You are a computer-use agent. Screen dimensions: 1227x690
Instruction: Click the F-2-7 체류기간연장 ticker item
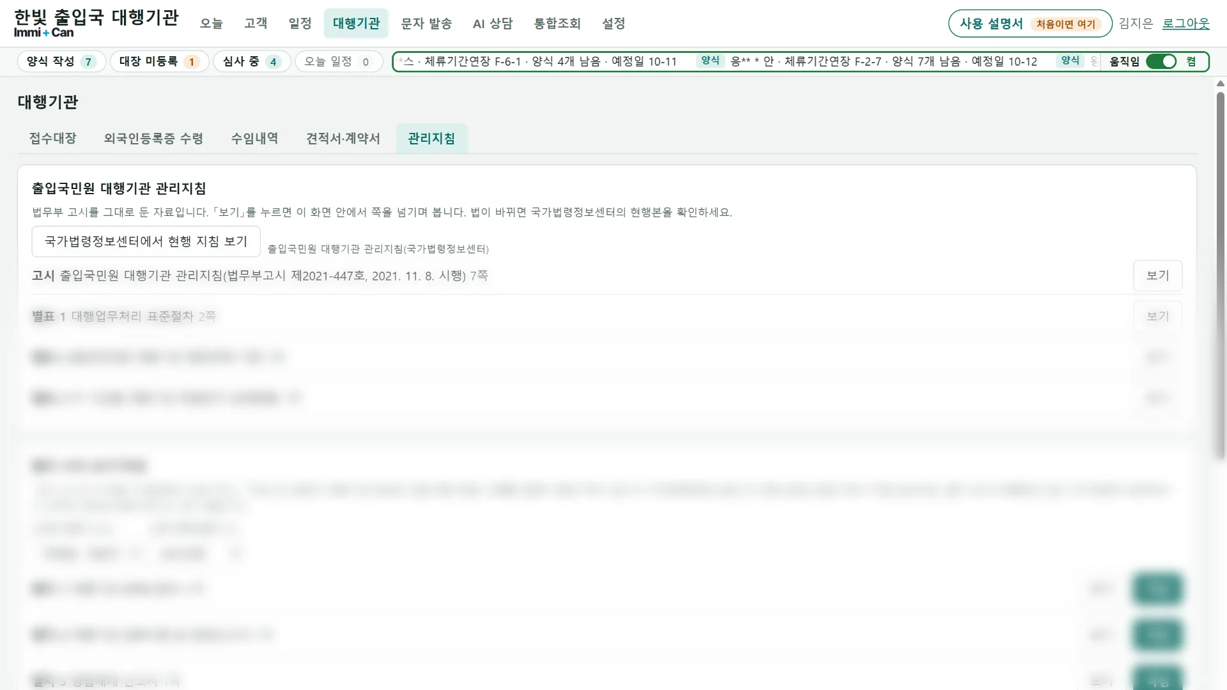coord(884,61)
